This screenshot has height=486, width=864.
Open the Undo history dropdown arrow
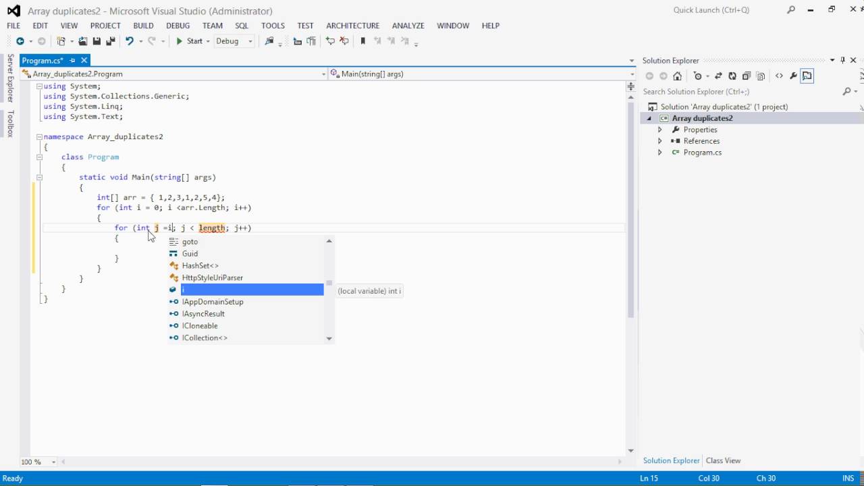point(140,41)
